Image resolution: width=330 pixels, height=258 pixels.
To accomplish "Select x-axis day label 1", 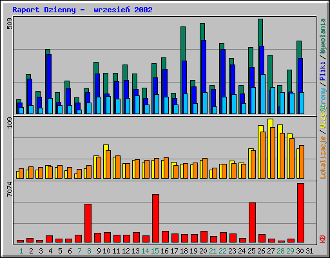I will pos(21,251).
